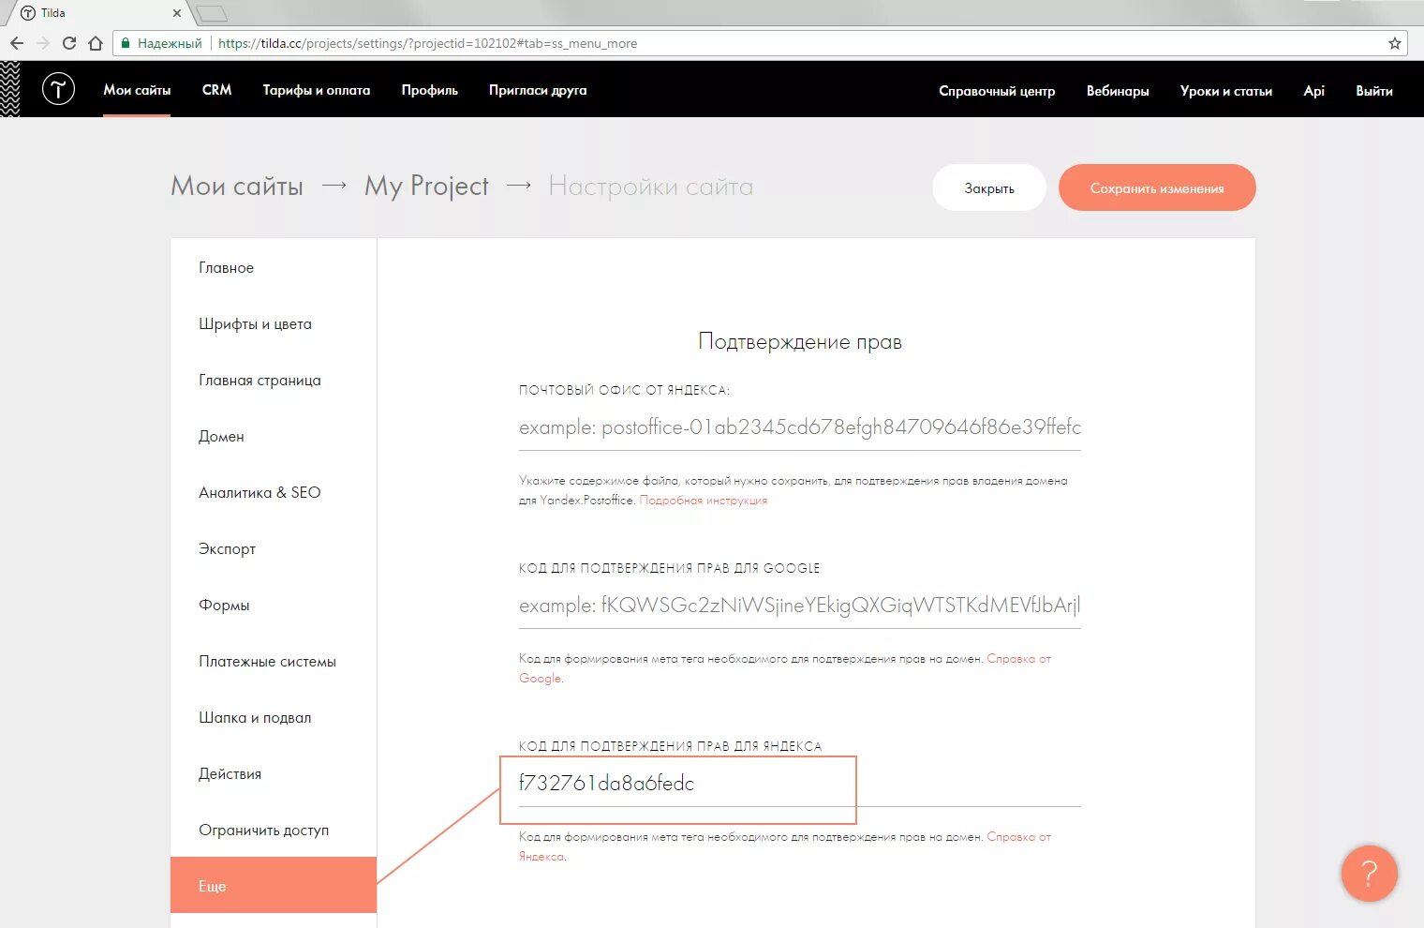Select Шапка и подвал settings tab
Screen dimensions: 1424x928
click(x=274, y=717)
